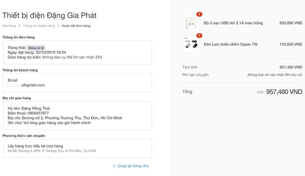Click the Opple LED spotlight thumbnail
305x176 pixels.
coord(191,44)
